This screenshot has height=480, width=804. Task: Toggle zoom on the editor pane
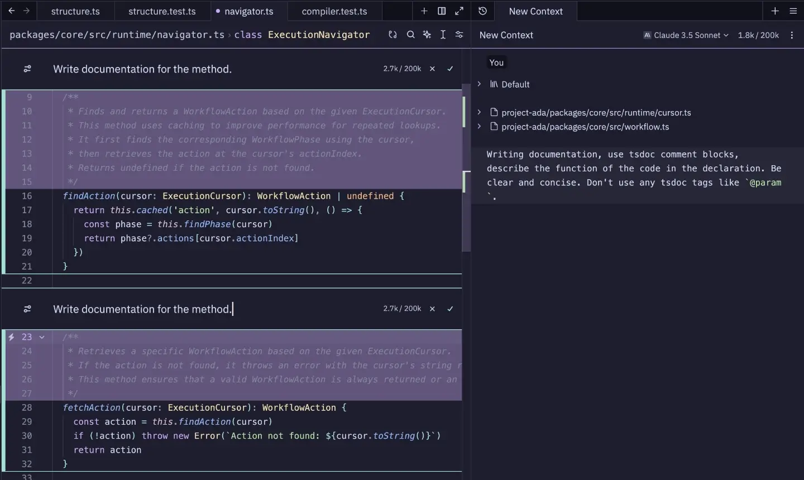pos(459,11)
